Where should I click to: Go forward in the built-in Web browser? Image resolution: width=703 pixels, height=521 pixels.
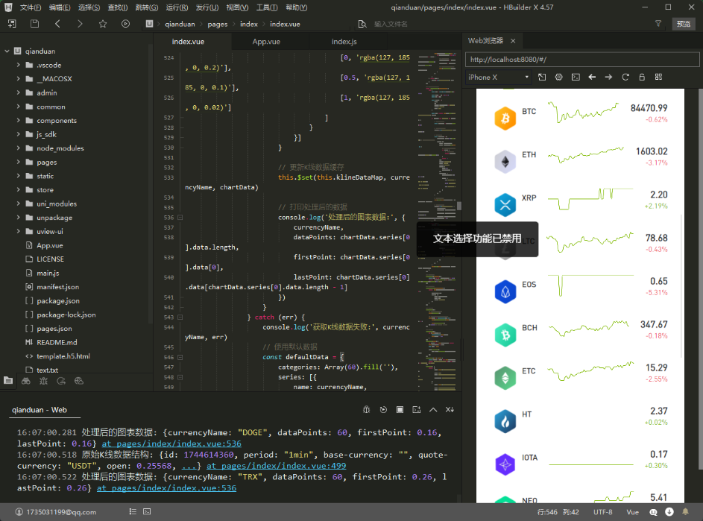608,77
